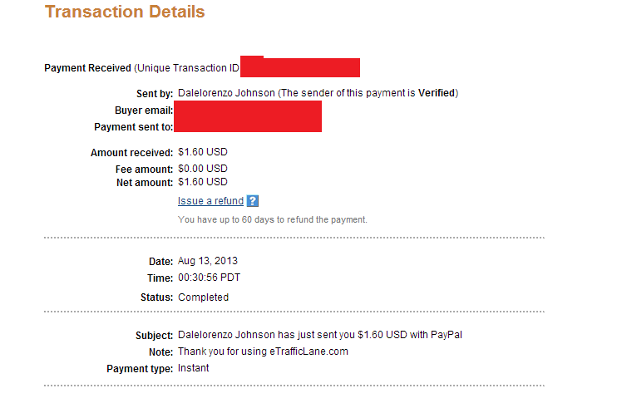Click the Net amount value
617x408 pixels.
203,182
